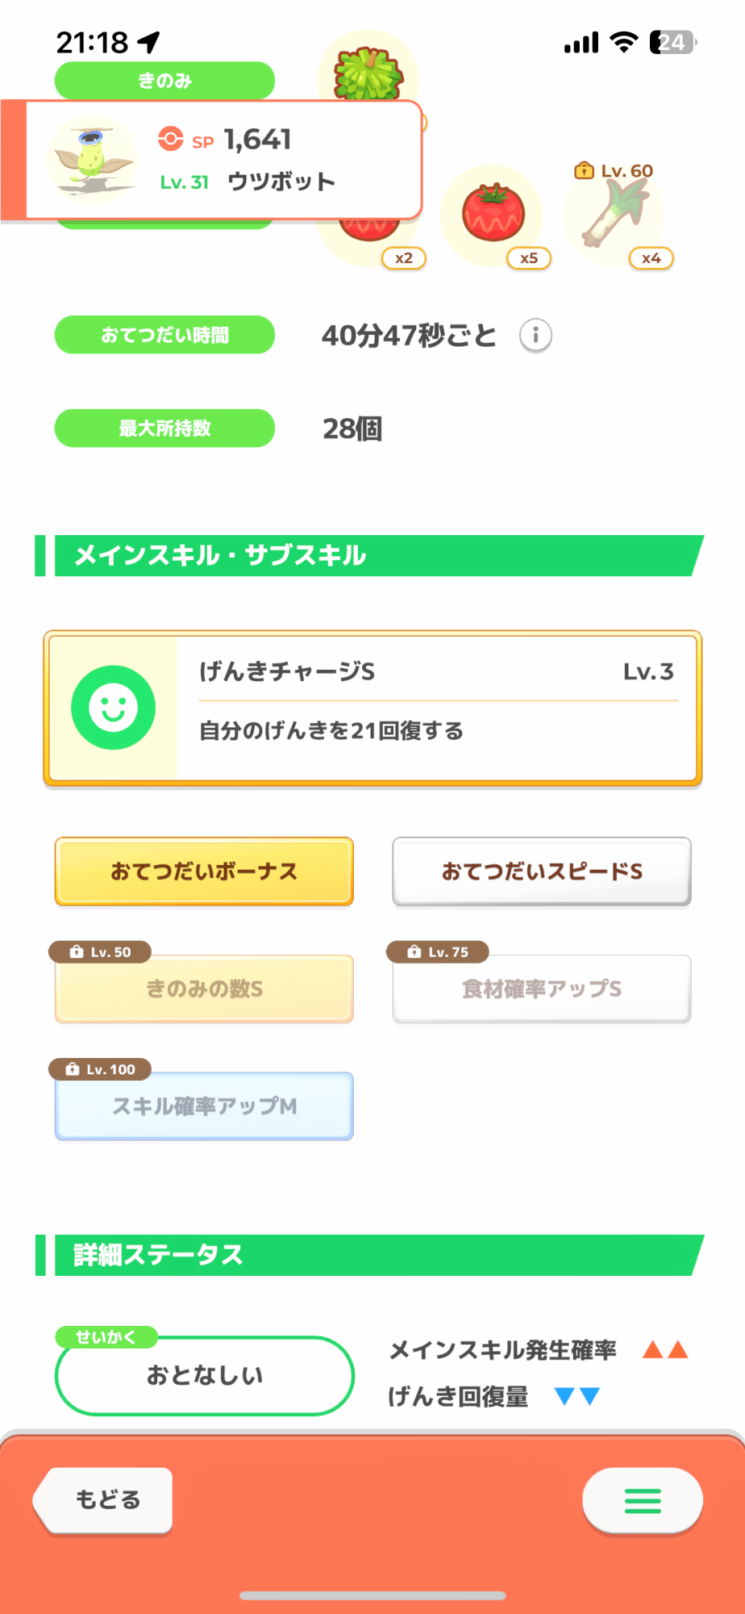Tap the tomato ingredient with x5 badge

click(493, 215)
